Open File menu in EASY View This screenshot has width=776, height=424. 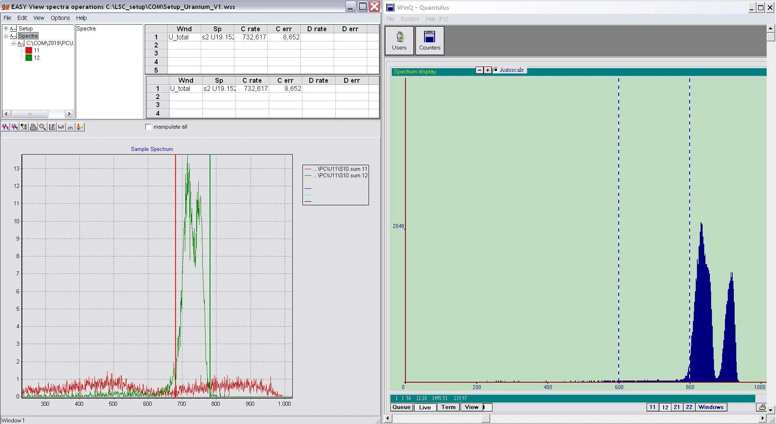click(x=7, y=18)
